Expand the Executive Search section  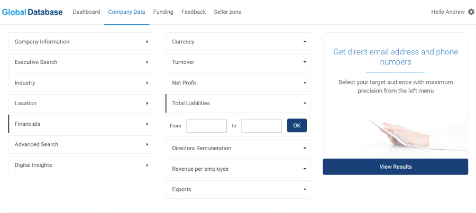pos(81,62)
